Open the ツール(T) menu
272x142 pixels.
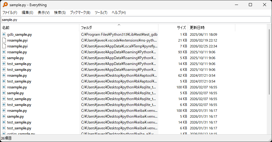101,13
